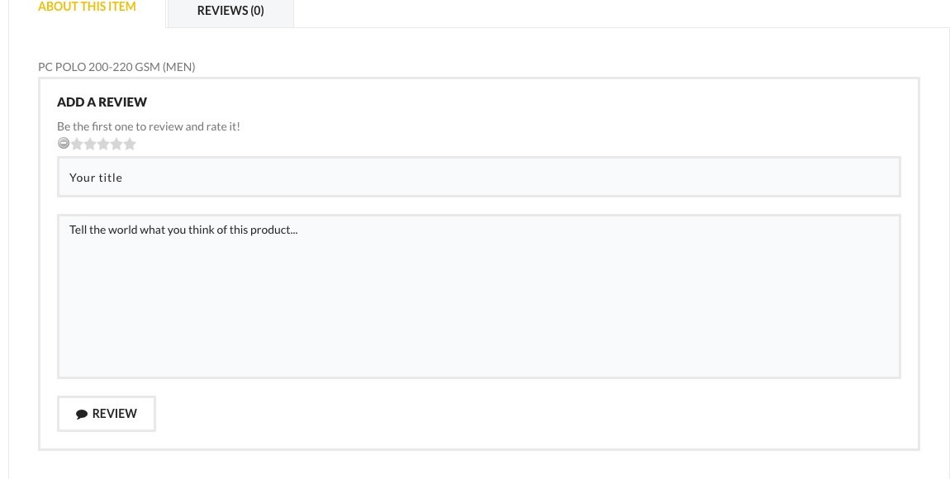Click the 'Your title' placeholder text
Screen dimensions: 950x479
click(96, 178)
